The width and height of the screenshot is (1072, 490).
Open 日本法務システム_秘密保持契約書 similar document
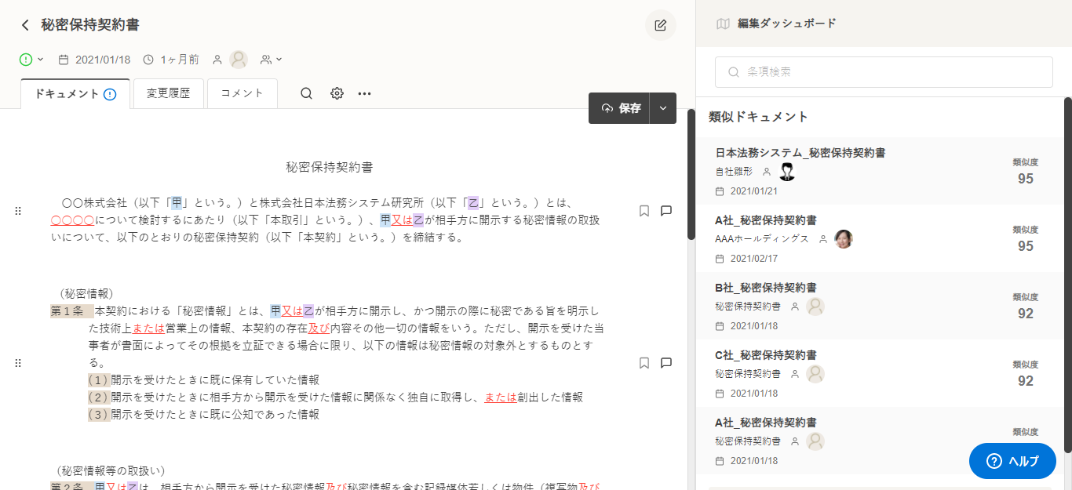[800, 153]
